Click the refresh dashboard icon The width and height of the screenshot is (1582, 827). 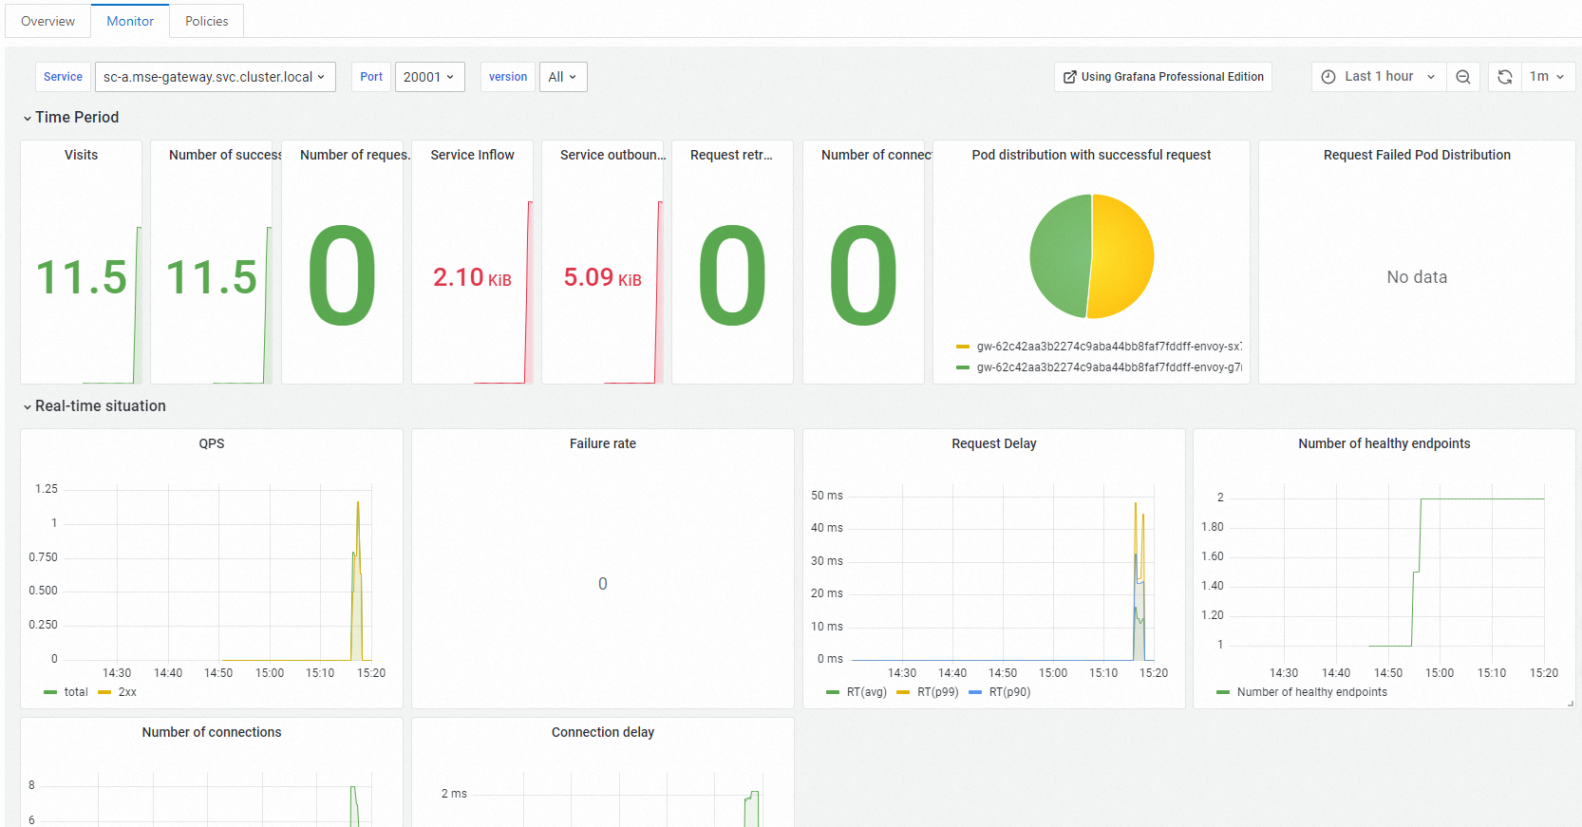pos(1505,77)
